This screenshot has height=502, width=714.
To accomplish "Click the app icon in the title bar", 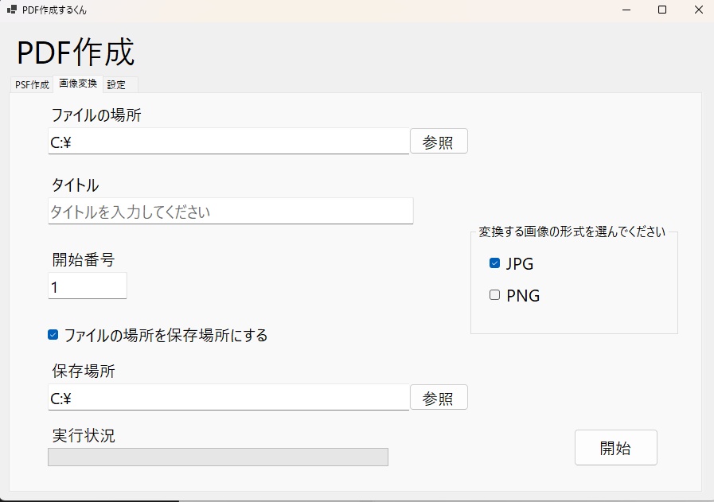I will tap(11, 10).
